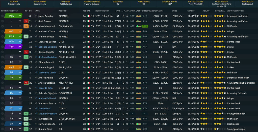This screenshot has width=258, height=132.
Task: Click Alessio Marconi's green 7.18 last-five-games rating
Action: coord(144,26)
